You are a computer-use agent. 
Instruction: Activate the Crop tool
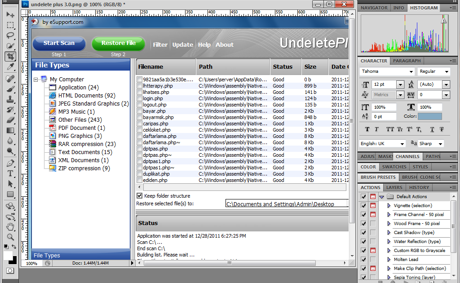click(x=10, y=56)
